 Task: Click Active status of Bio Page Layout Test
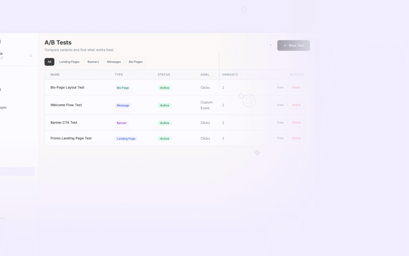click(x=165, y=88)
